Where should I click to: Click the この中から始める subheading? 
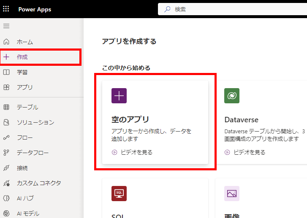(126, 68)
